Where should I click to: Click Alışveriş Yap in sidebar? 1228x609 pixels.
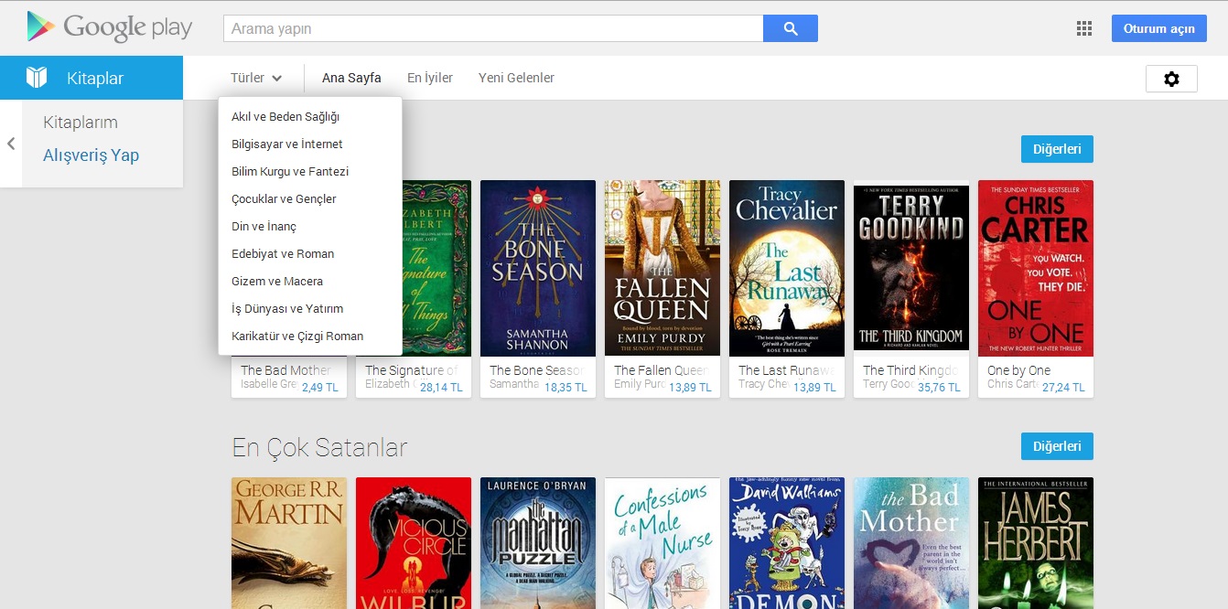[92, 155]
